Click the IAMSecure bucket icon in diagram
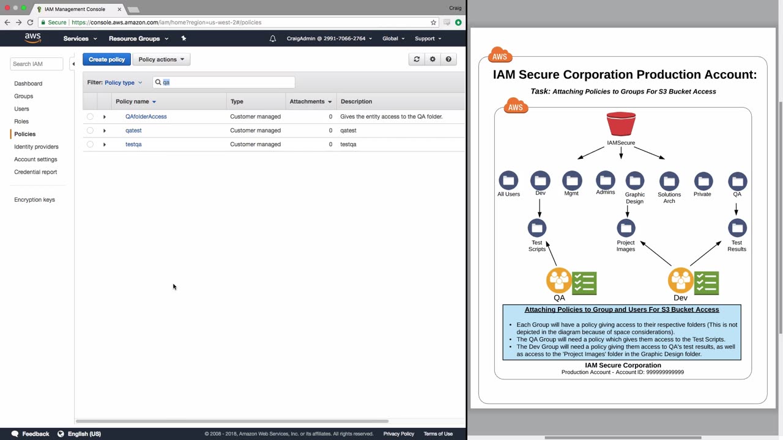The width and height of the screenshot is (783, 440). (x=621, y=124)
